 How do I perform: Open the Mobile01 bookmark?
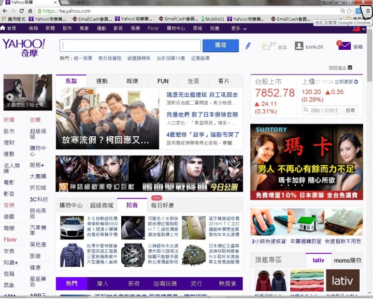pos(213,19)
